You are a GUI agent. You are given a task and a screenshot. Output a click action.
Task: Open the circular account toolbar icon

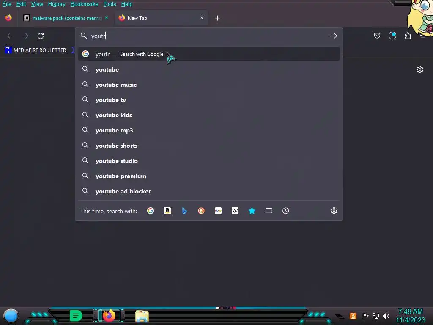pos(392,36)
